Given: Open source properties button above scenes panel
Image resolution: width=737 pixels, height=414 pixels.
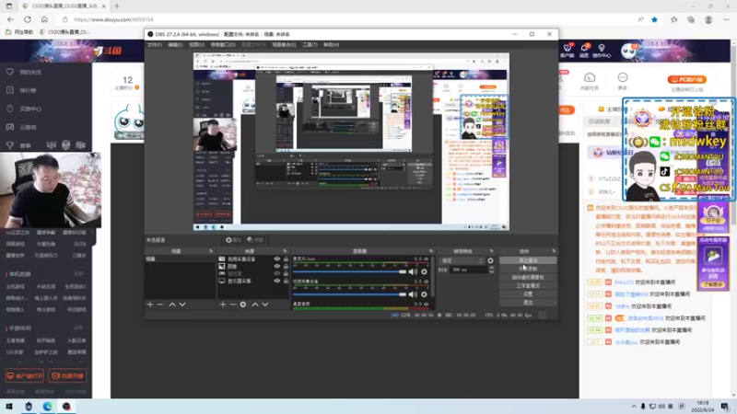Looking at the screenshot, I should click(x=233, y=240).
